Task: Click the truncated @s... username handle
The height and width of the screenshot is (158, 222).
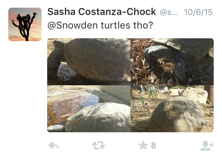Action: (169, 12)
